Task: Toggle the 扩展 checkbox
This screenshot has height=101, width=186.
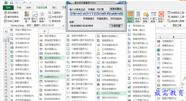Action: (98, 9)
